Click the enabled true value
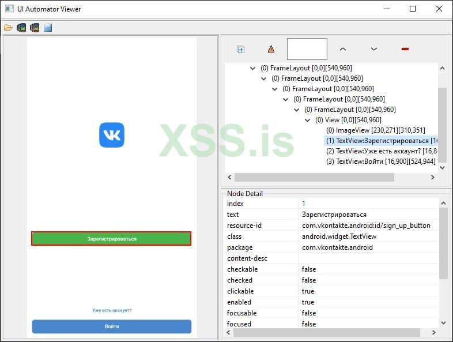 tap(308, 302)
